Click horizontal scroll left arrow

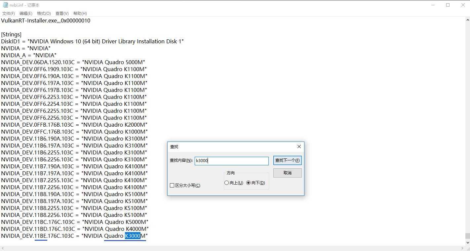point(3,248)
